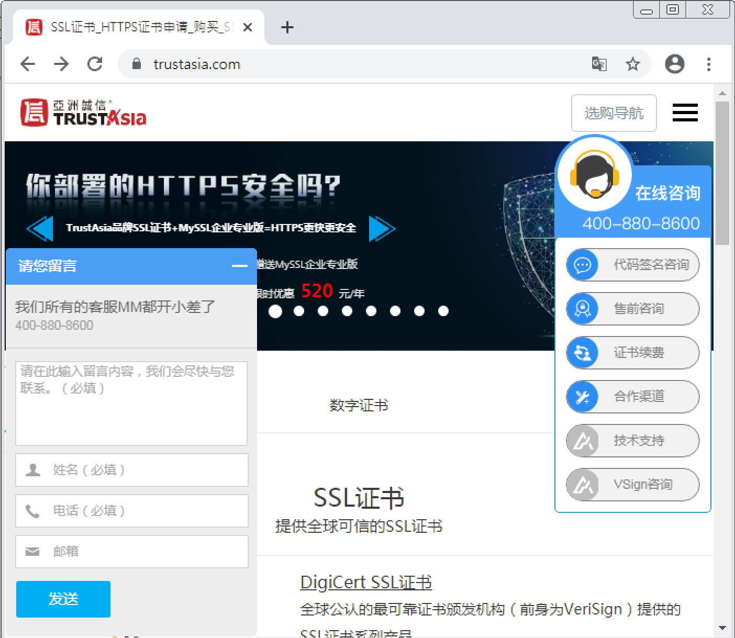Image resolution: width=735 pixels, height=638 pixels.
Task: Open VSign咨询 consultation
Action: pos(633,485)
